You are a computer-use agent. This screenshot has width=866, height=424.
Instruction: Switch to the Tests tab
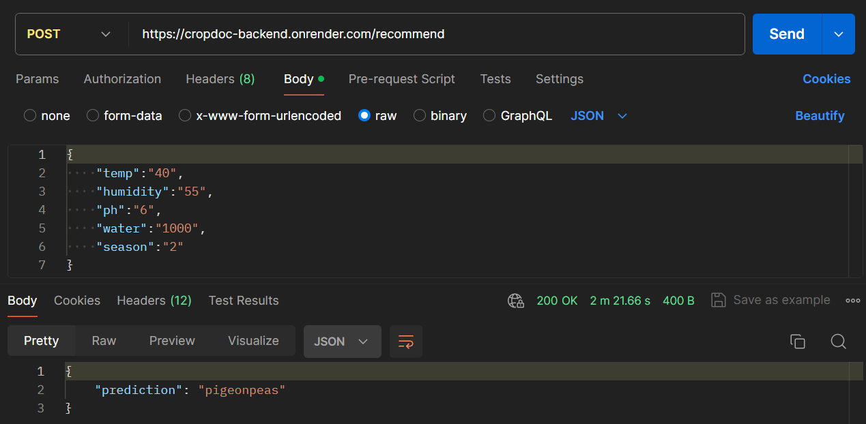click(x=495, y=79)
